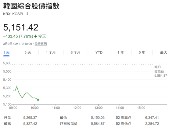Click the current price 5,151.42

point(21,27)
